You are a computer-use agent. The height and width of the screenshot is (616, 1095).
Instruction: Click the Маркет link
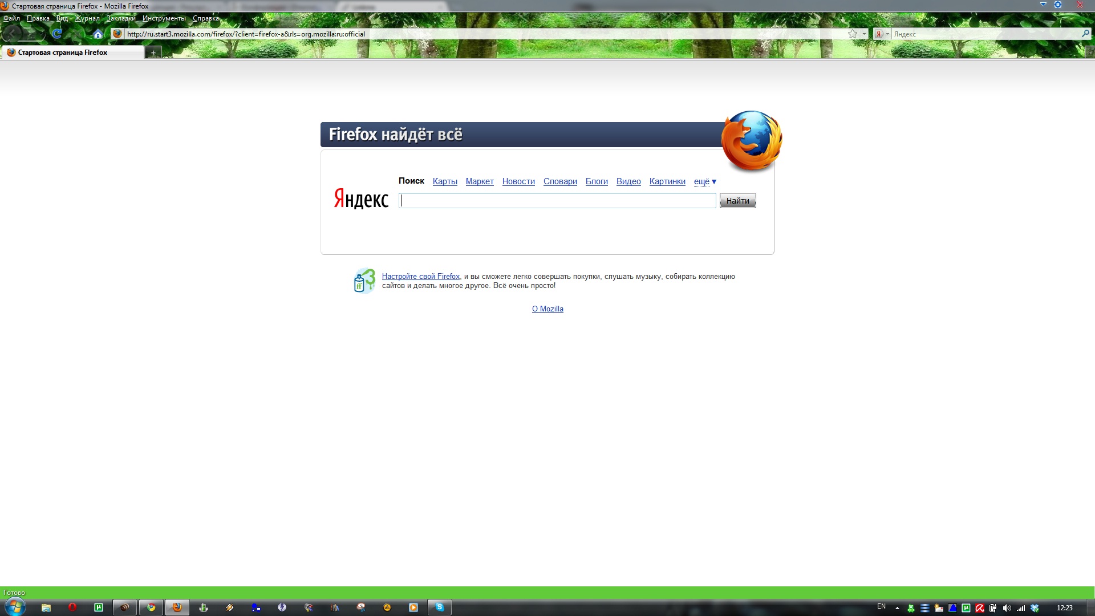click(480, 181)
